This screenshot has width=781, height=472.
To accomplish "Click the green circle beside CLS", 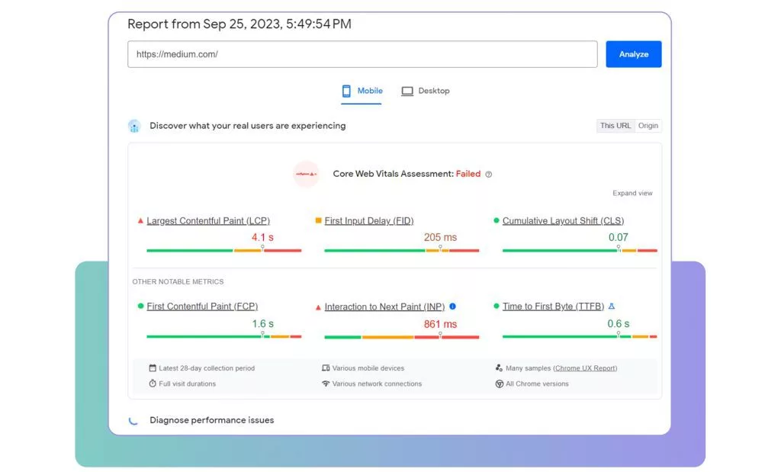I will [496, 220].
